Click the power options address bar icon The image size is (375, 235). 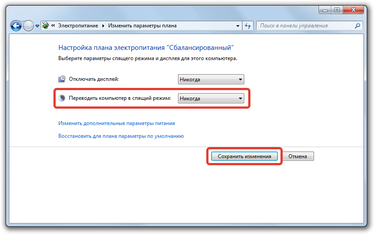click(45, 25)
